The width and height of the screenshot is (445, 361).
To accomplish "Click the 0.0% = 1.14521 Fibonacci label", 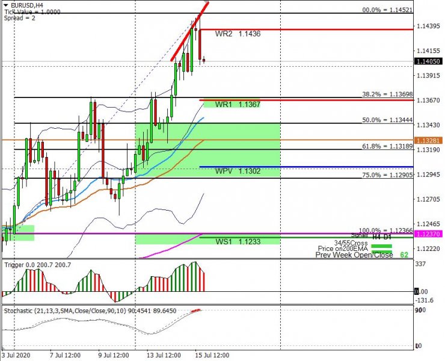I will tap(387, 10).
